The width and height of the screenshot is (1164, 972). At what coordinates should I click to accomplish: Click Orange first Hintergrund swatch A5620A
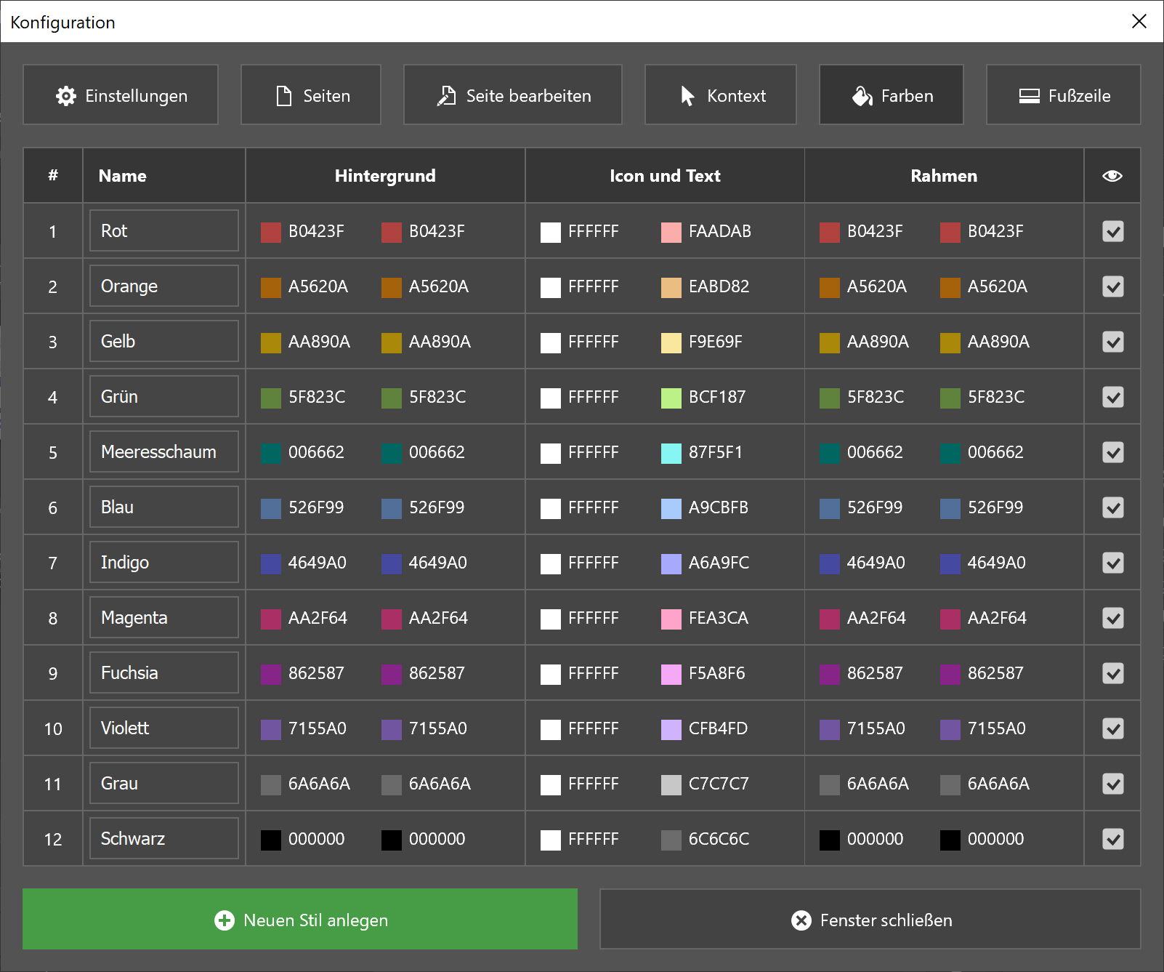pos(271,288)
